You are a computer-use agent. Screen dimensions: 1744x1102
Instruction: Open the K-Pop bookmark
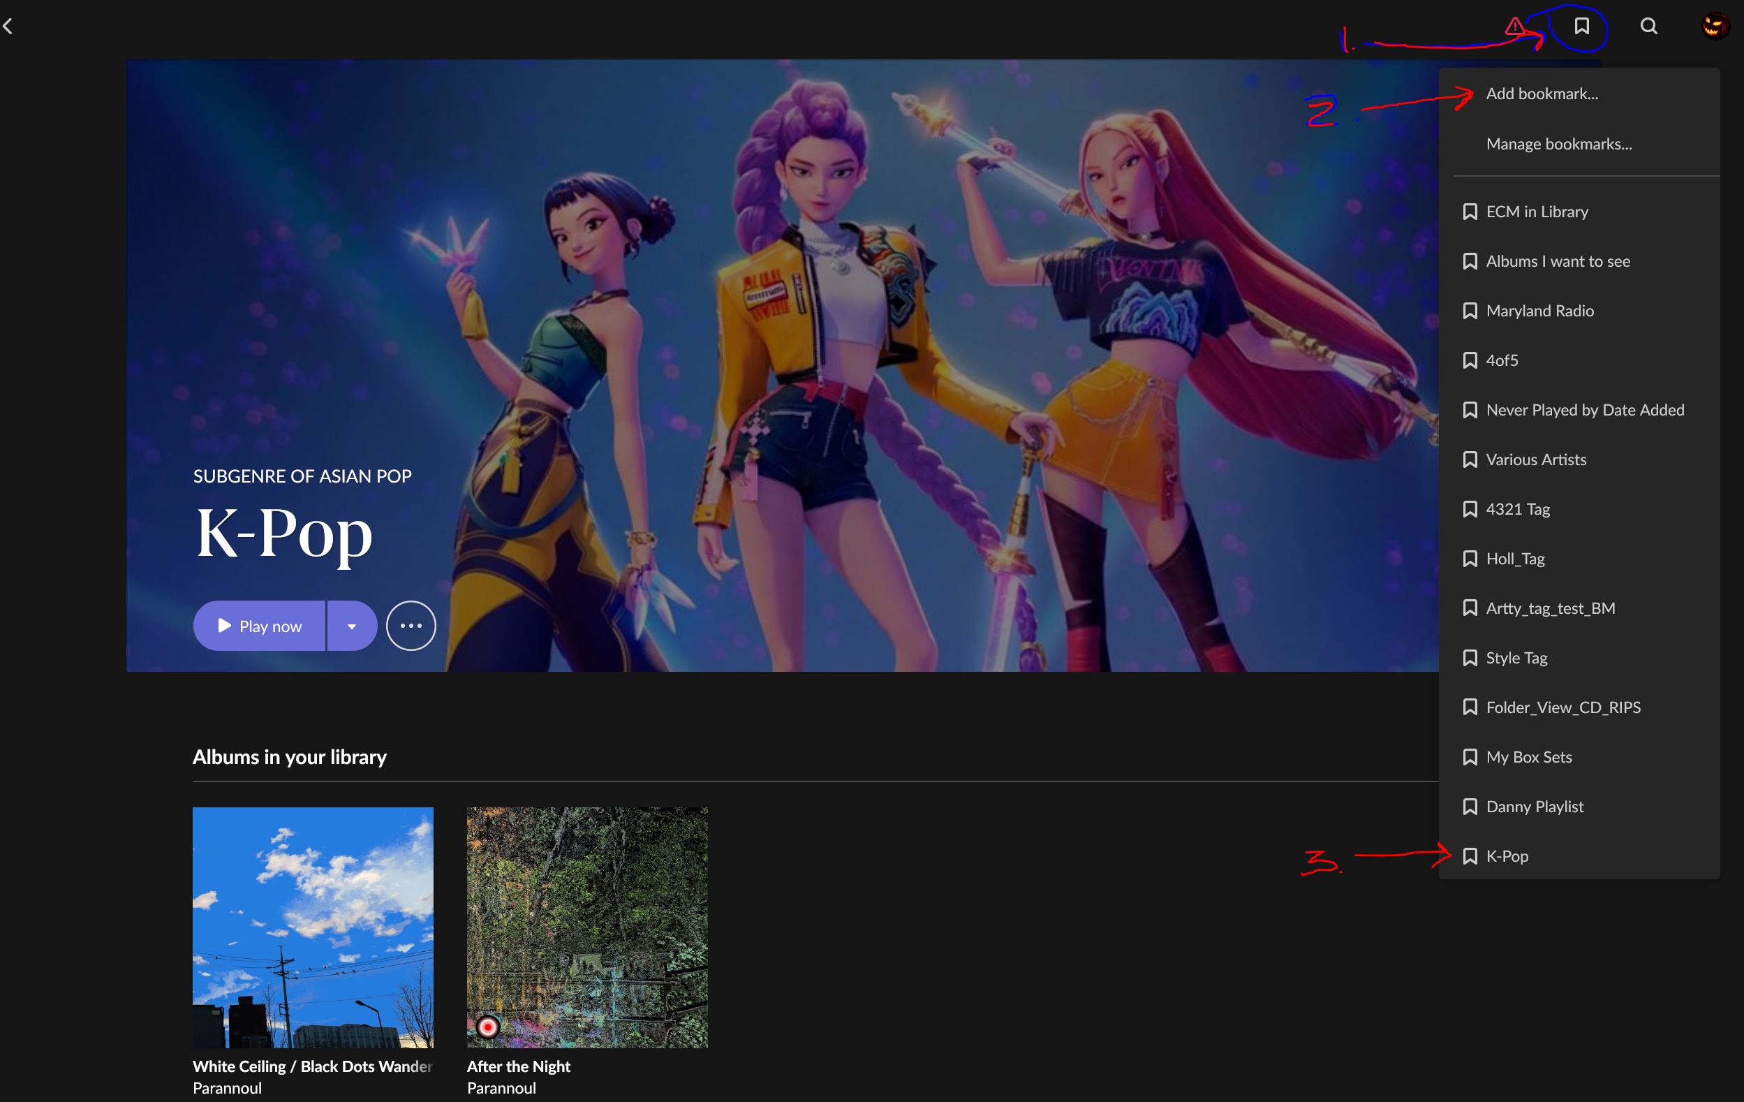(1507, 856)
